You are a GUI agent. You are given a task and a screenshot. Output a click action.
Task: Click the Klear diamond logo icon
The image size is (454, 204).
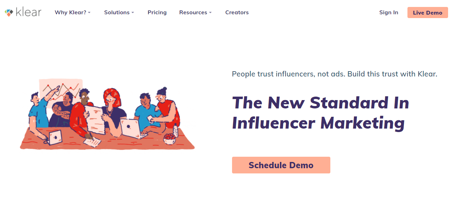[8, 12]
